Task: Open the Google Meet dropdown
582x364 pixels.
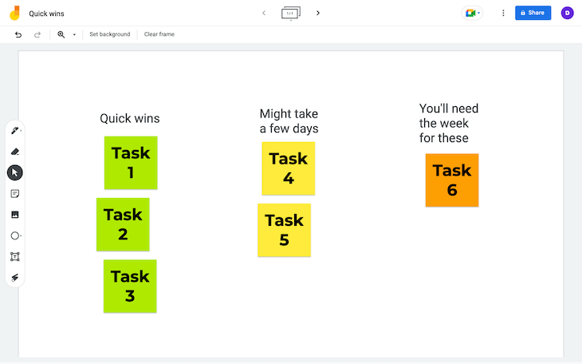Action: click(472, 13)
